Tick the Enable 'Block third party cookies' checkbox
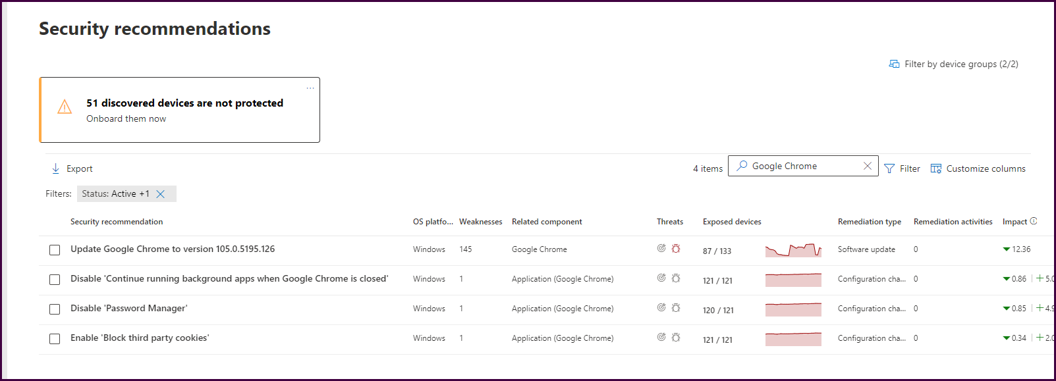 55,339
